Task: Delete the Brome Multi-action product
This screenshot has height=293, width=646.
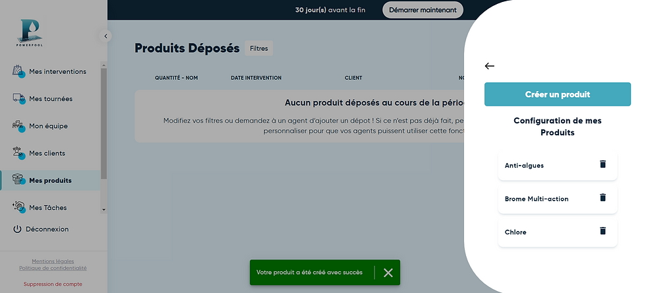Action: coord(602,197)
